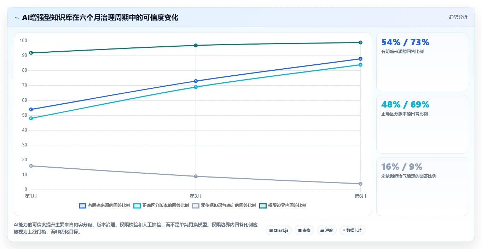
Task: Click the 第3月 x-axis label
Action: tap(196, 196)
